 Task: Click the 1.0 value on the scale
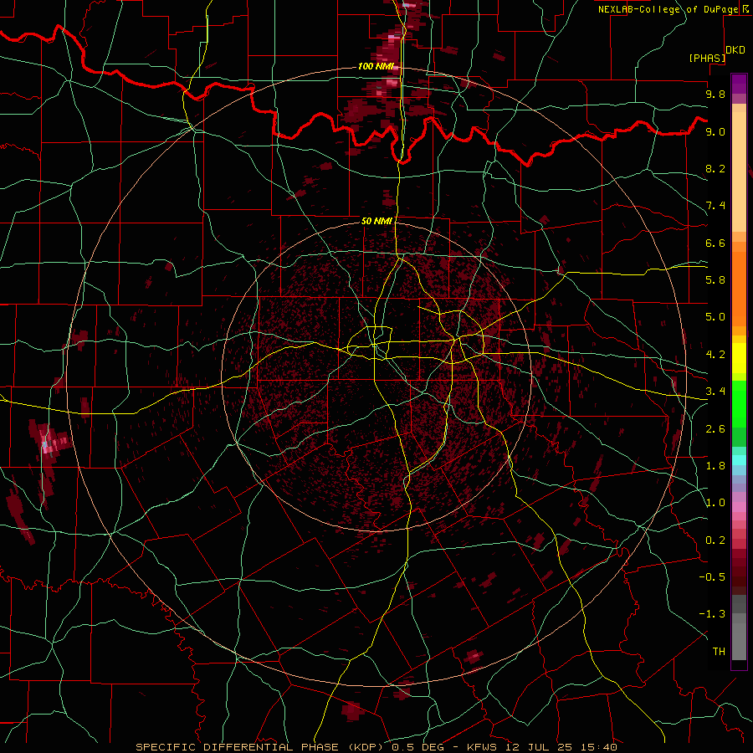(x=715, y=503)
